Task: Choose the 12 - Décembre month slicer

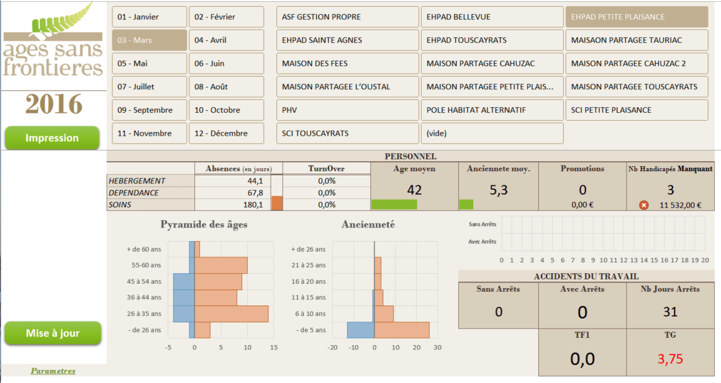Action: (x=226, y=133)
